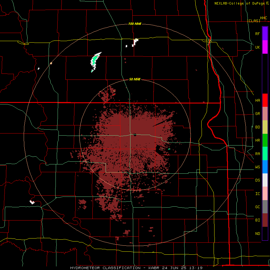This screenshot has height=270, width=270.
Task: Click the UK magenta legend swatch
Action: pyautogui.click(x=265, y=47)
